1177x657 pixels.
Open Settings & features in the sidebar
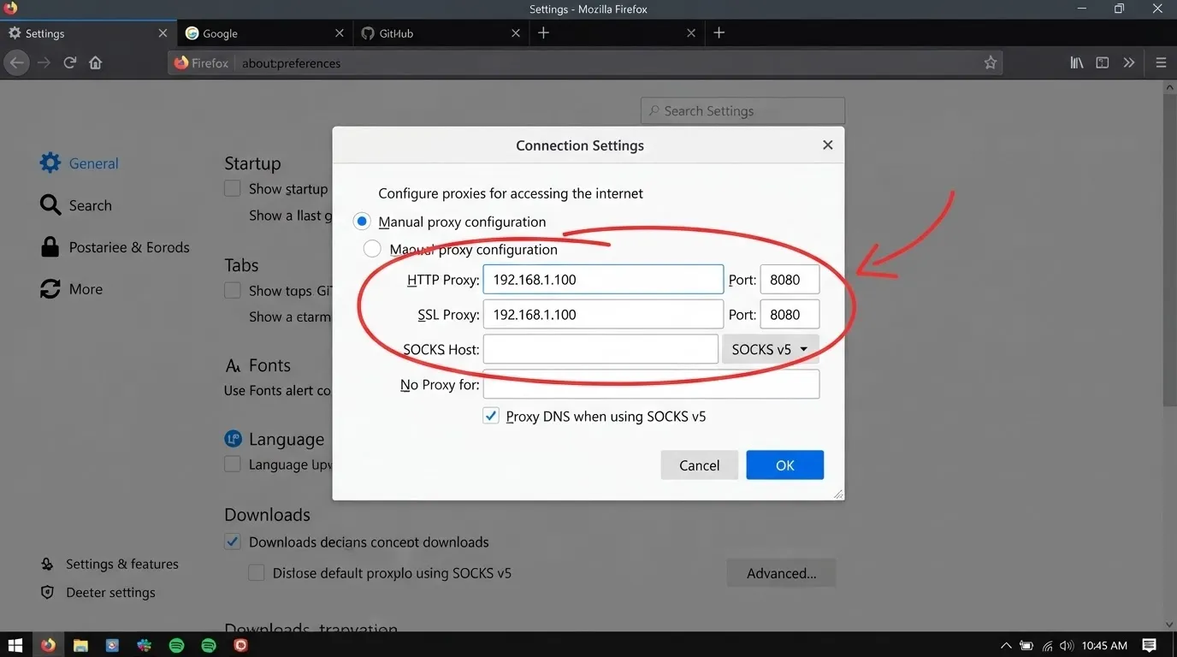(109, 564)
